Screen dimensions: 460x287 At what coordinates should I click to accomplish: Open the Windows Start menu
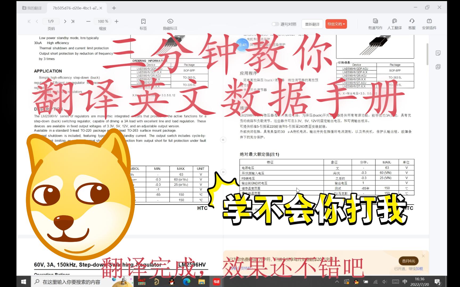point(23,282)
